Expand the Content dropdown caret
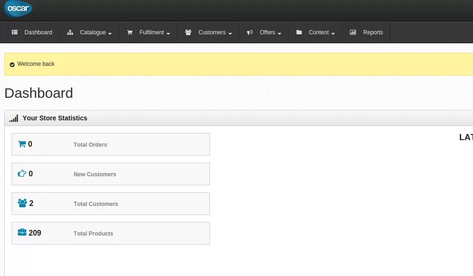The height and width of the screenshot is (276, 473). 333,33
